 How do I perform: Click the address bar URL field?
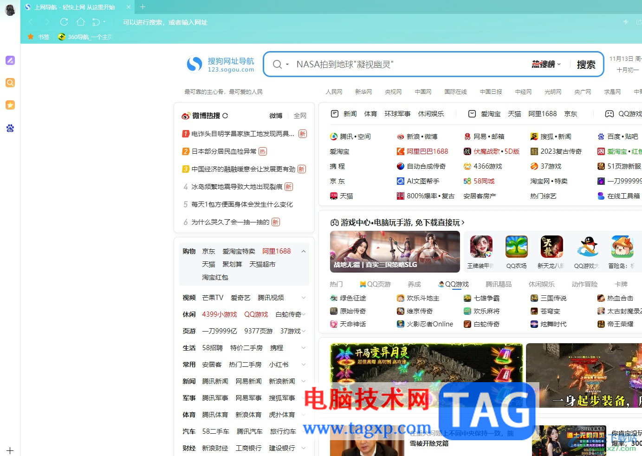point(367,22)
